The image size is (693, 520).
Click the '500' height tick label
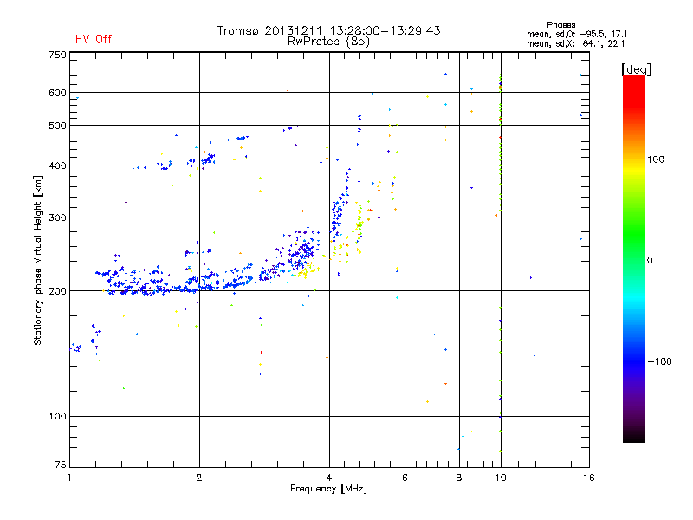pos(58,126)
